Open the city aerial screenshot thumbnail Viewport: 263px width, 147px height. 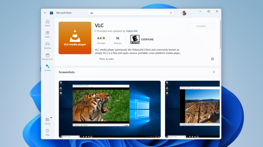[x=192, y=109]
